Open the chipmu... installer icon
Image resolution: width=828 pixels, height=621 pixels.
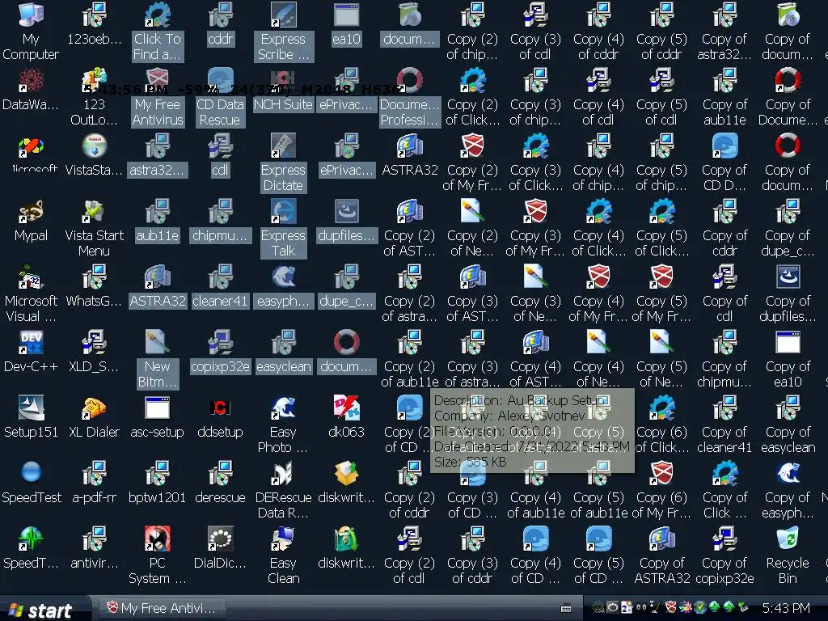[x=220, y=212]
